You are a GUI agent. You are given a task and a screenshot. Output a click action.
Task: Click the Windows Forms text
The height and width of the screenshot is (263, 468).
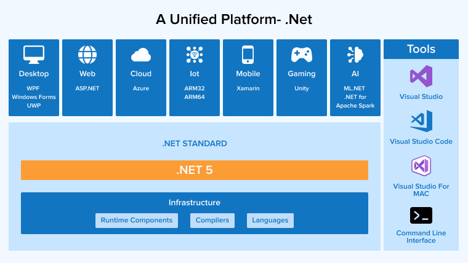[34, 97]
